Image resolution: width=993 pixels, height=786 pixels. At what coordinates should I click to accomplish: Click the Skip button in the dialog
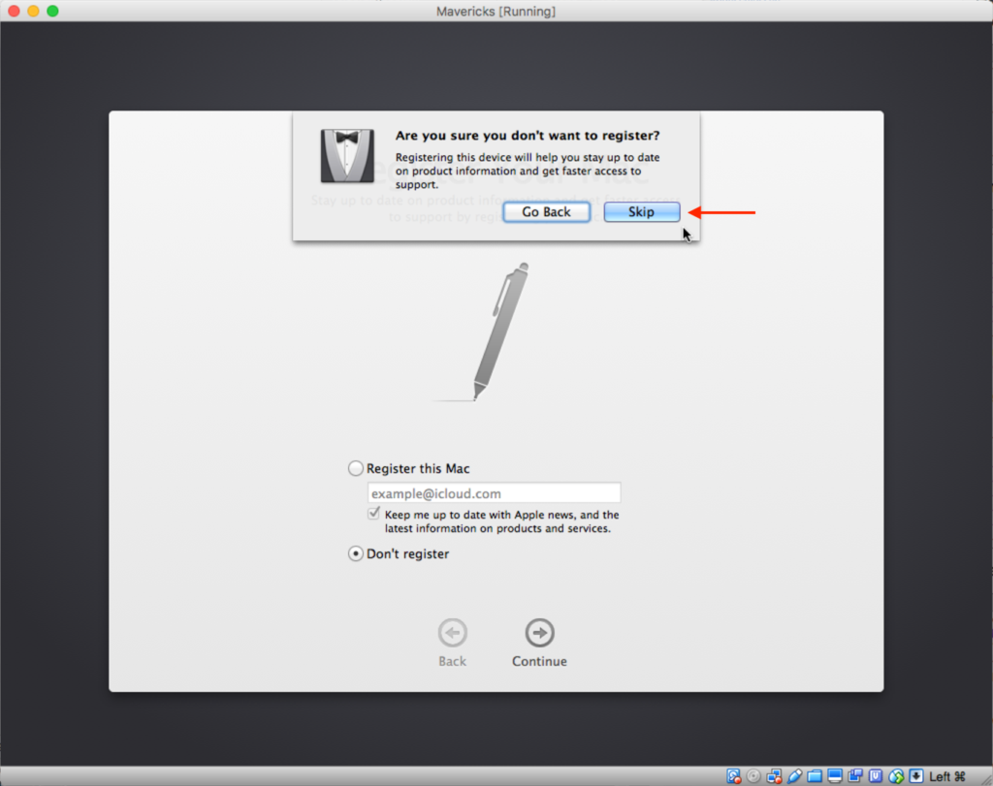(x=641, y=212)
